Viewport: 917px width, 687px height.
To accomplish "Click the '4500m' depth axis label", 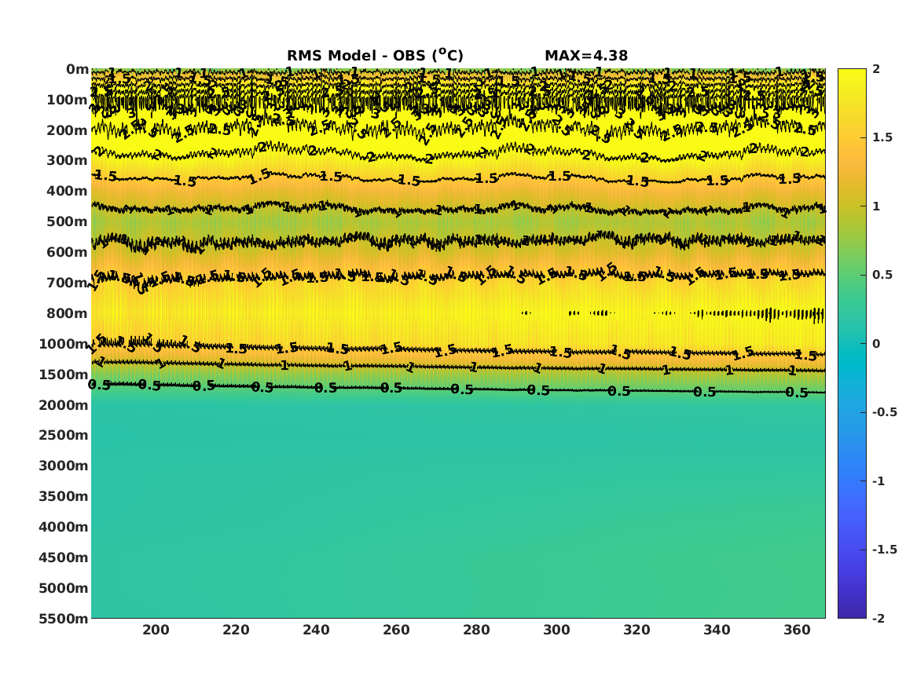I will point(64,557).
